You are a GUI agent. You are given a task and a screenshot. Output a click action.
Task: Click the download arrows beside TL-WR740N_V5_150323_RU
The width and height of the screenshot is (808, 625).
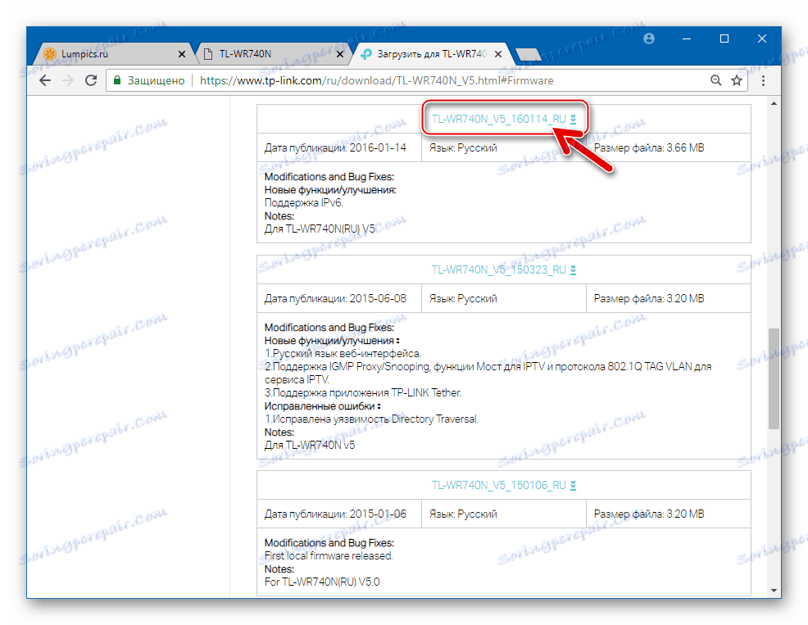coord(573,270)
